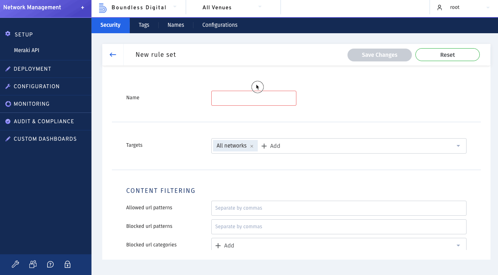Click the plus icon in Blocked url categories
Image resolution: width=498 pixels, height=275 pixels.
point(218,246)
